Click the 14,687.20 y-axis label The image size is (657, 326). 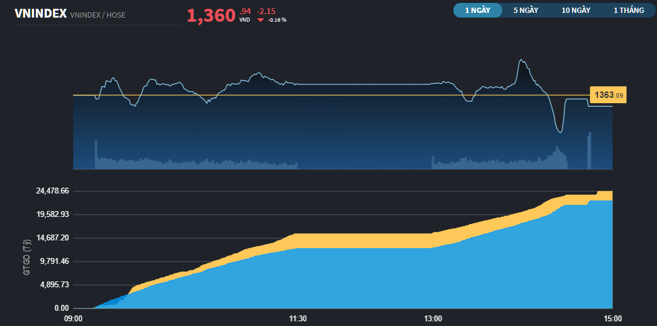tap(53, 238)
